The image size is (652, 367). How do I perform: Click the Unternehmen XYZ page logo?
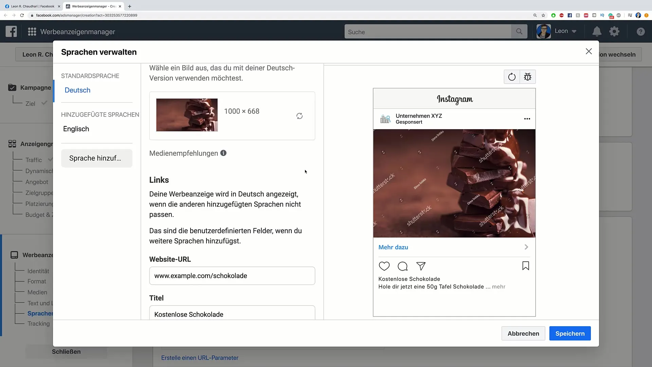(385, 119)
